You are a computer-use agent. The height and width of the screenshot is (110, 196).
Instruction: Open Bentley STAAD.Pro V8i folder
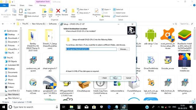[x=32, y=35]
